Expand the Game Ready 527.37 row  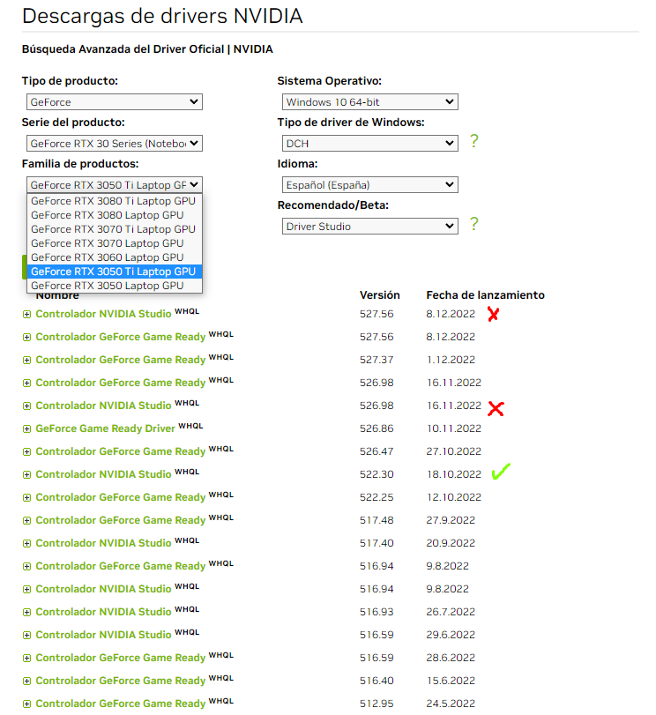coord(27,361)
